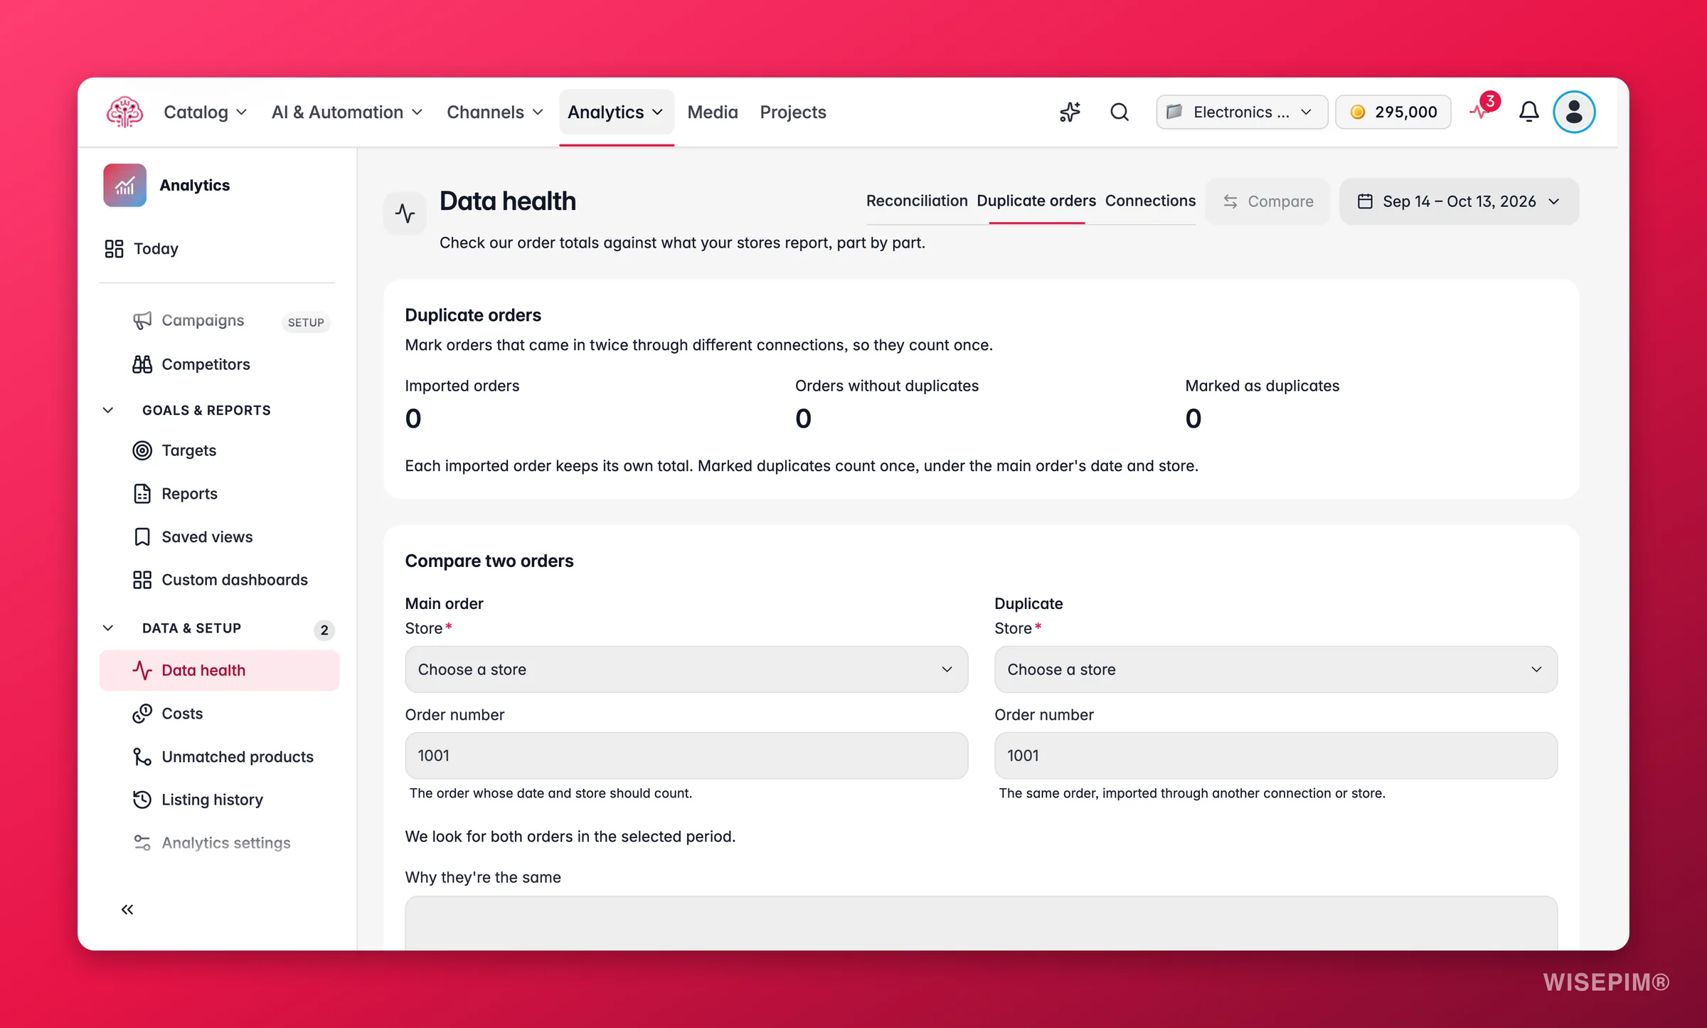The image size is (1707, 1028).
Task: Collapse the DATA & SETUP section
Action: [108, 628]
